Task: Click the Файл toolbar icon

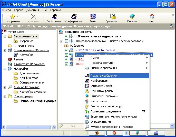Action: point(93,17)
